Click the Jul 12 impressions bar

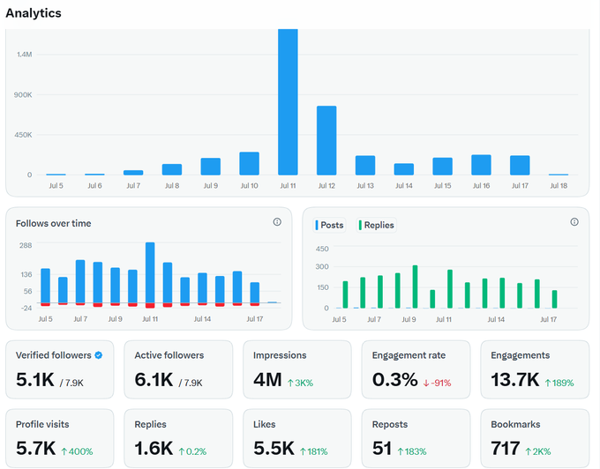pyautogui.click(x=326, y=140)
